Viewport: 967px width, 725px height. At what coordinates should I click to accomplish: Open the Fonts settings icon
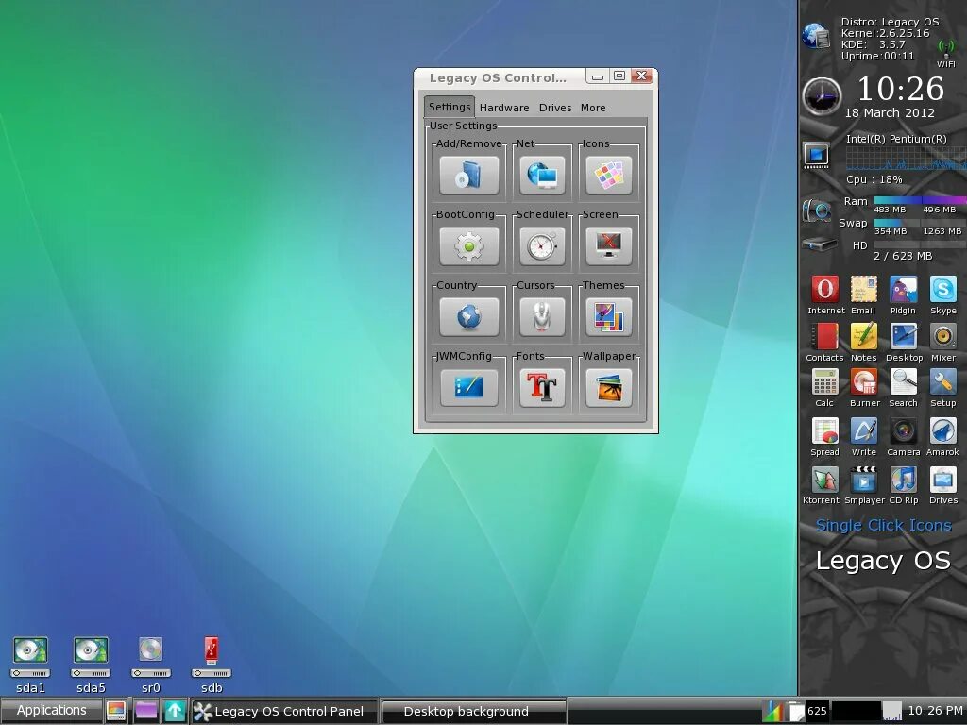(541, 388)
